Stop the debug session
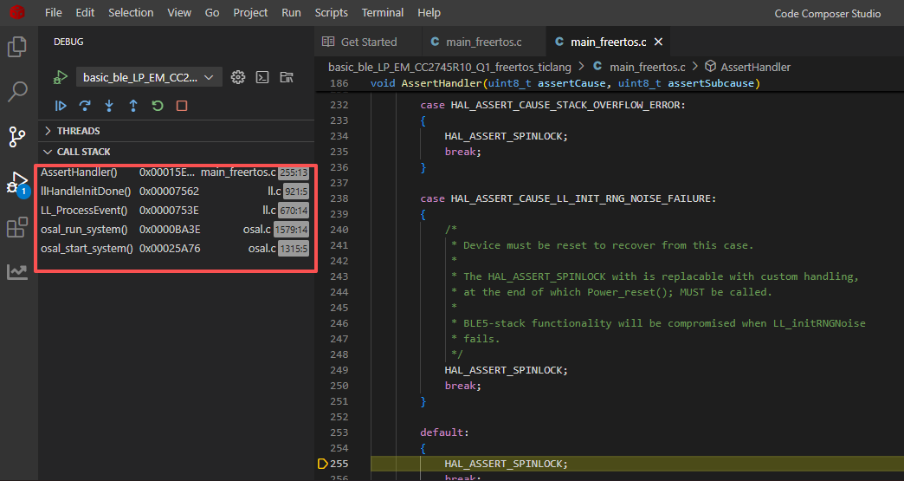904x481 pixels. [x=182, y=106]
